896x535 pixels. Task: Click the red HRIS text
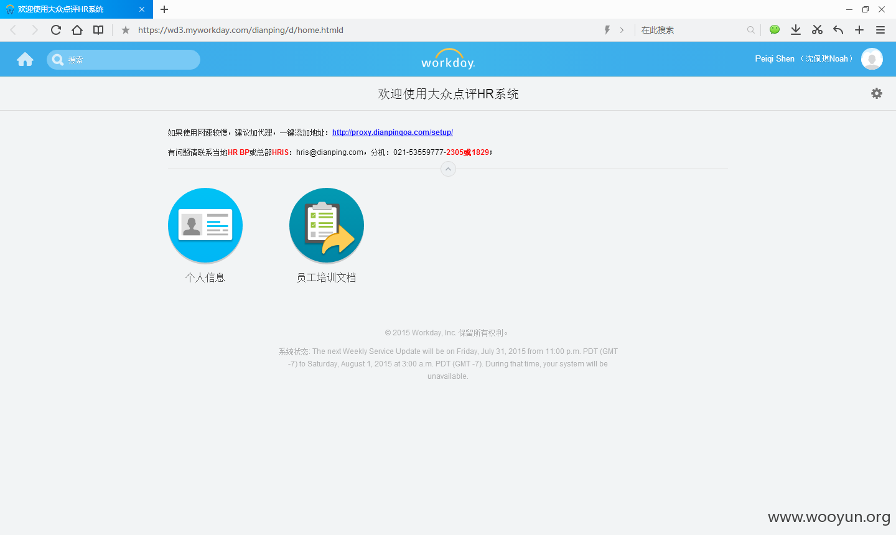(280, 152)
